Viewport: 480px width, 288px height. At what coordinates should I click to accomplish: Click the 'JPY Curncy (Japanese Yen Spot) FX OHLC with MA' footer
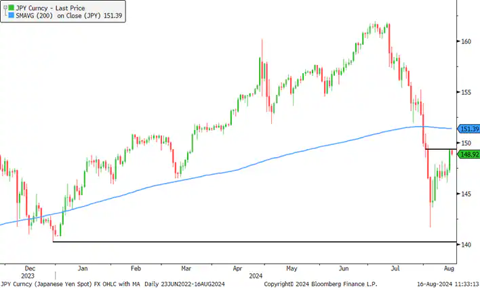(70, 284)
